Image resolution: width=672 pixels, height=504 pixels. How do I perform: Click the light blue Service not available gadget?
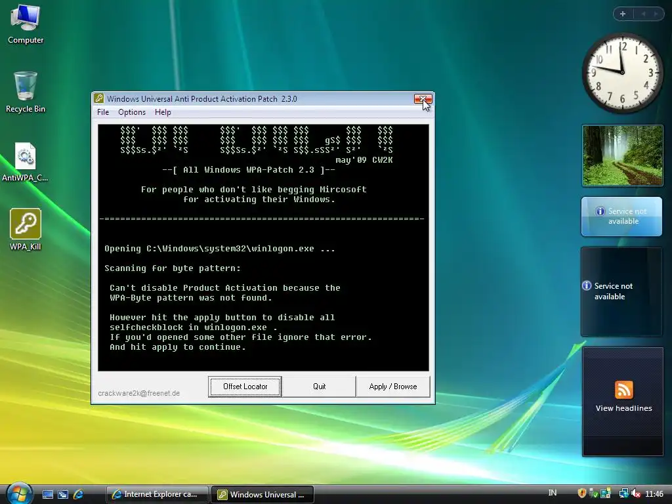621,217
